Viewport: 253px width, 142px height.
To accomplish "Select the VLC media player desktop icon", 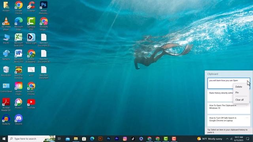I will (6, 24).
